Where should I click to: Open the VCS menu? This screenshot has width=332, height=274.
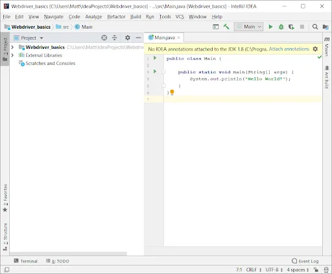point(180,17)
